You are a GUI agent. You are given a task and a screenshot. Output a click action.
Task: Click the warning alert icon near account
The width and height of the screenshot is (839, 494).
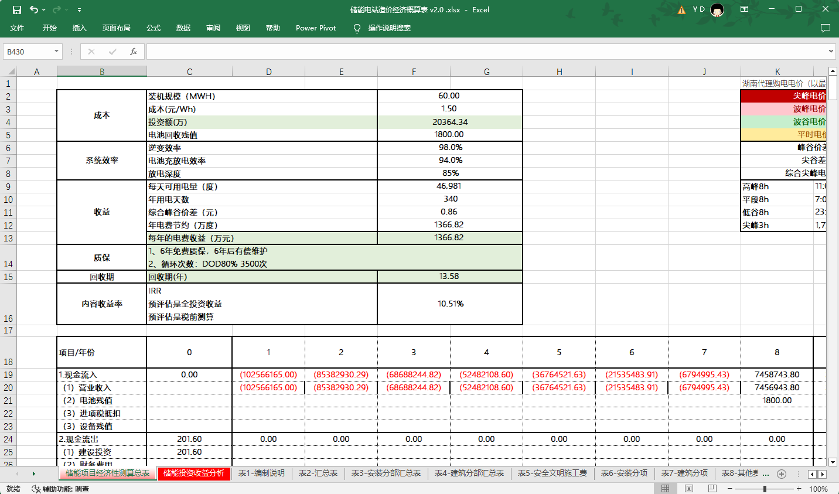click(x=681, y=9)
